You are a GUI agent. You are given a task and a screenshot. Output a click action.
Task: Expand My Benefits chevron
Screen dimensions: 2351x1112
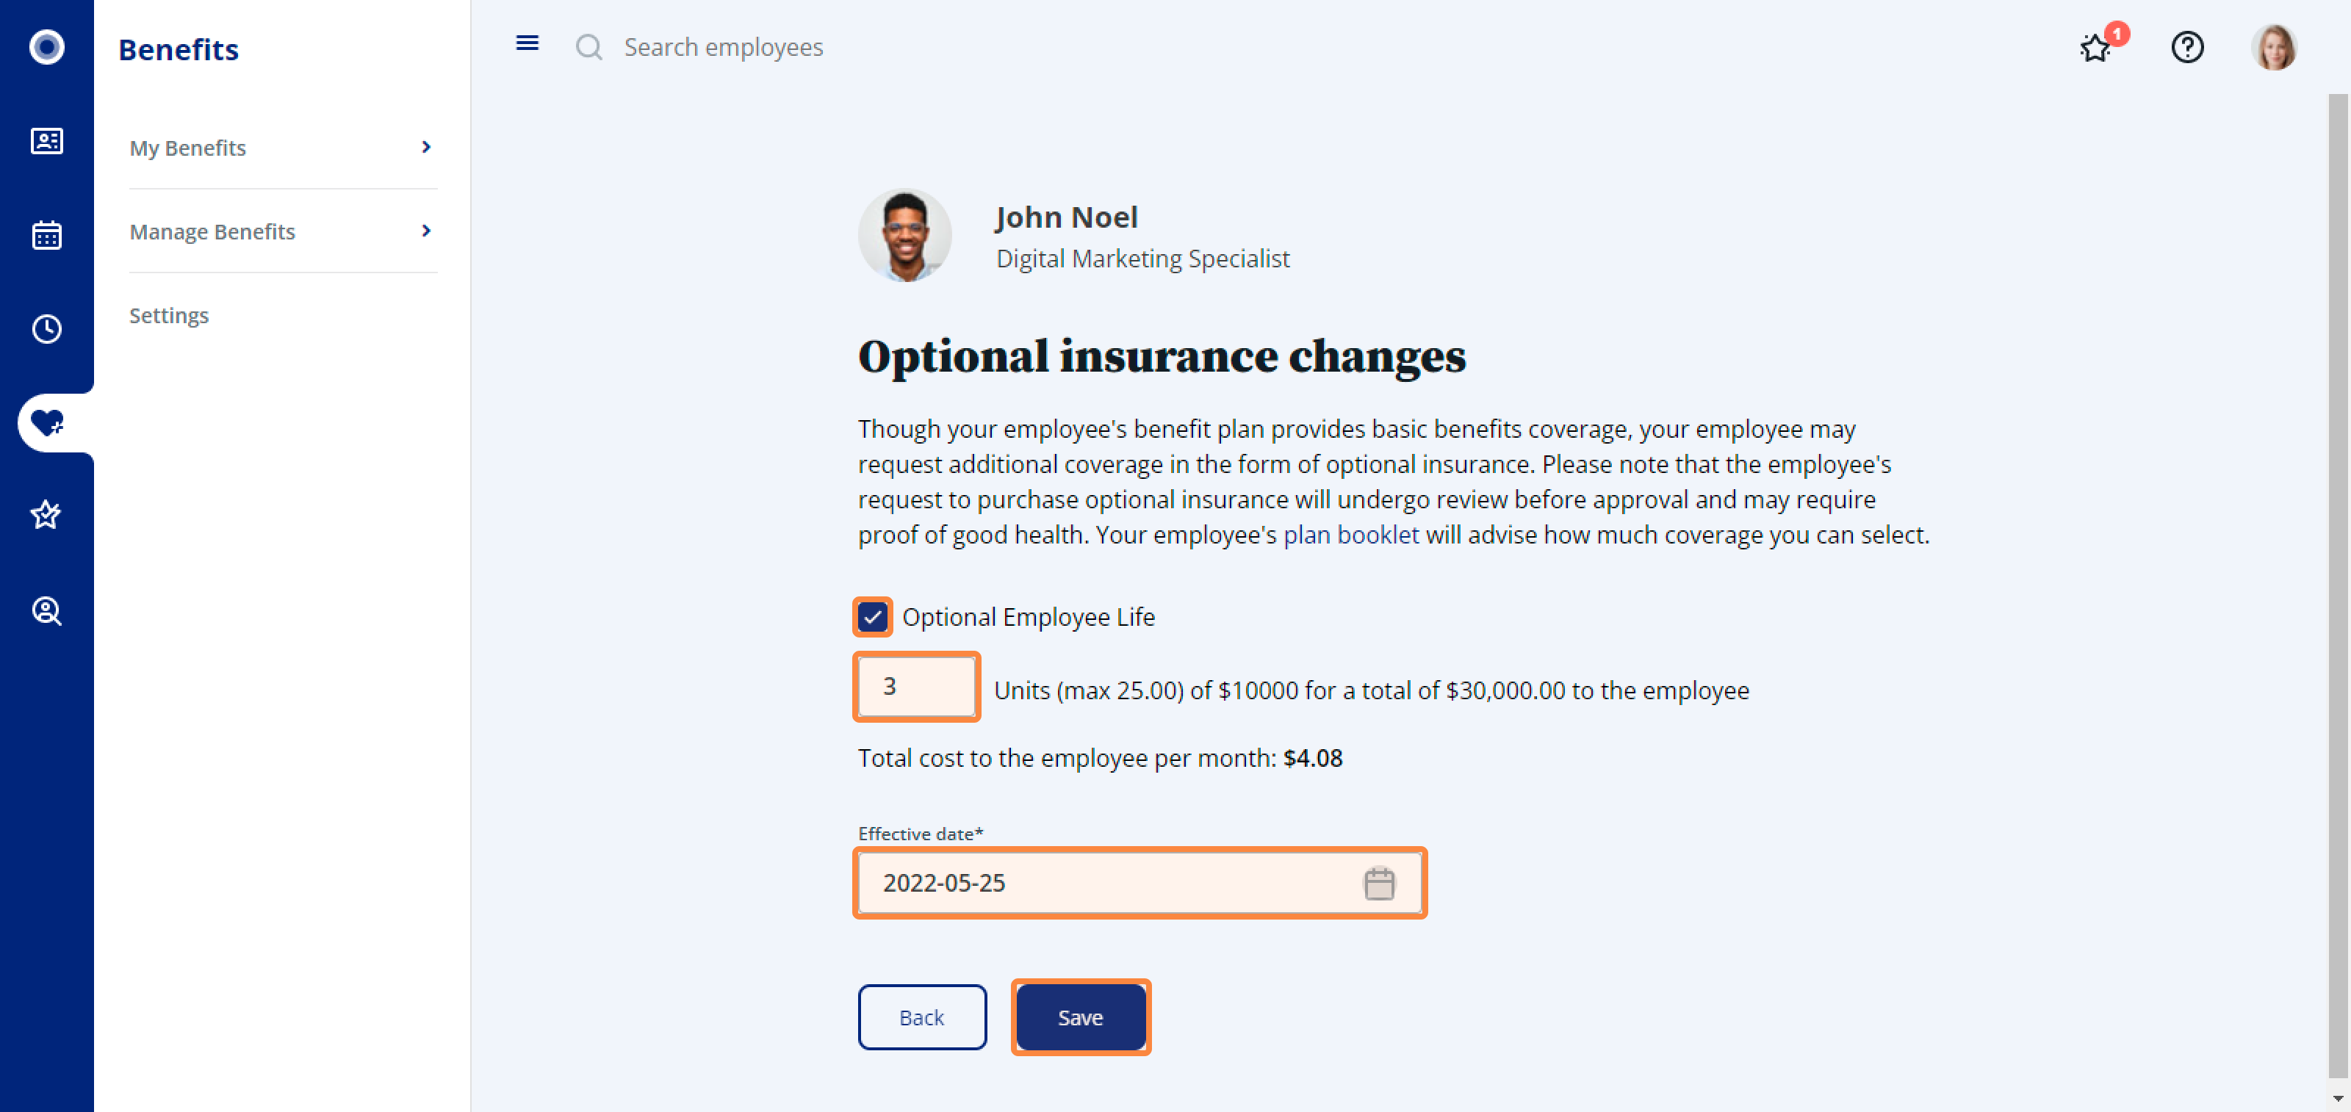pyautogui.click(x=426, y=147)
